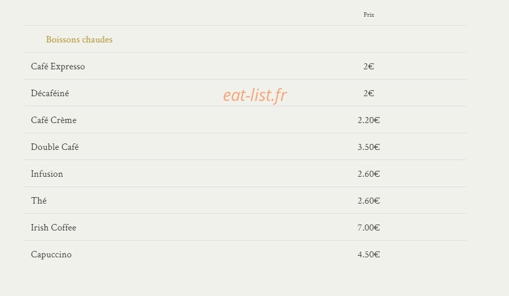The height and width of the screenshot is (296, 509).
Task: Click the Boissons chaudes section heading
Action: pos(79,39)
